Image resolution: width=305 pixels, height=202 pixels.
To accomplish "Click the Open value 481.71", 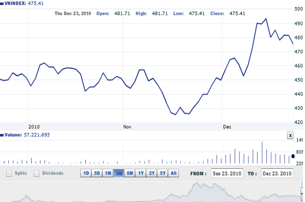I will [122, 13].
